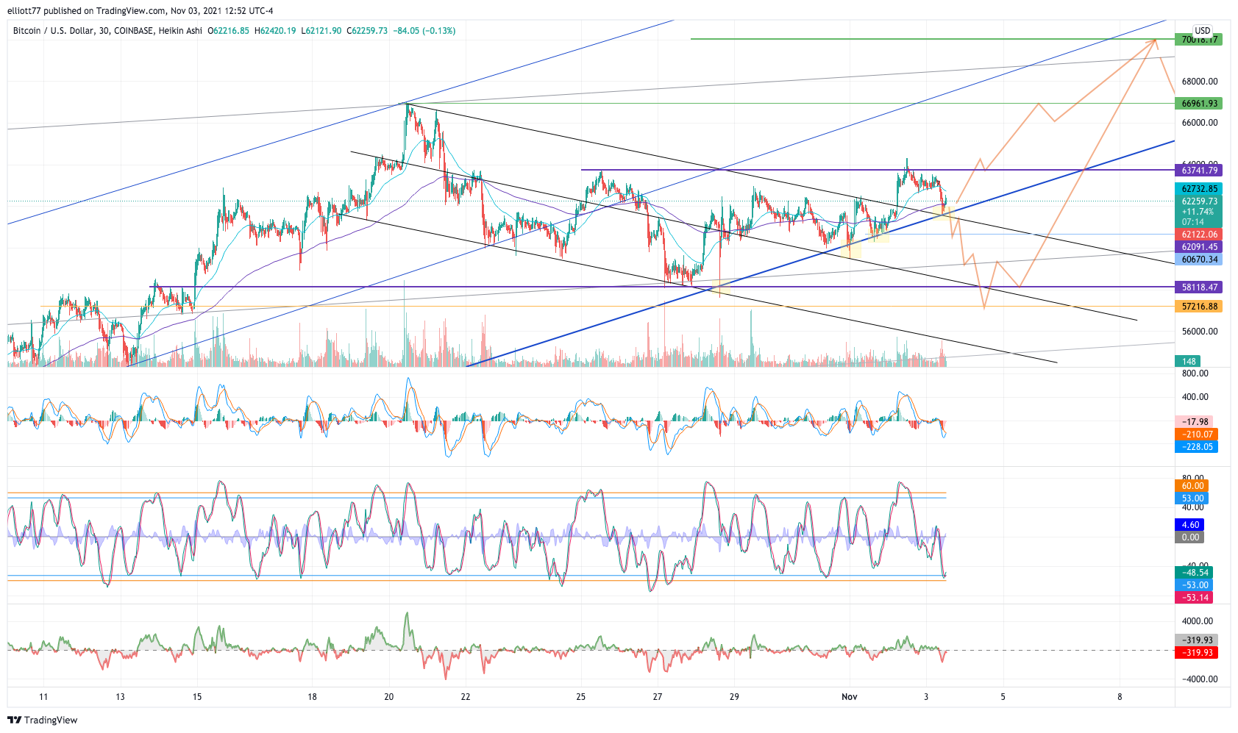Click the 0.00 gray oscillator label
The image size is (1238, 733).
point(1189,537)
